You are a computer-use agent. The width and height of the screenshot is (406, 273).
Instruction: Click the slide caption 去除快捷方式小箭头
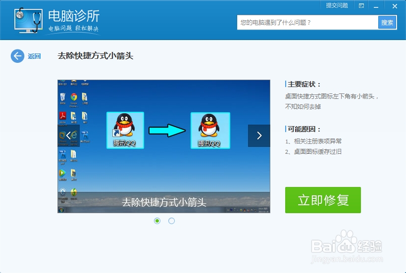(x=164, y=202)
